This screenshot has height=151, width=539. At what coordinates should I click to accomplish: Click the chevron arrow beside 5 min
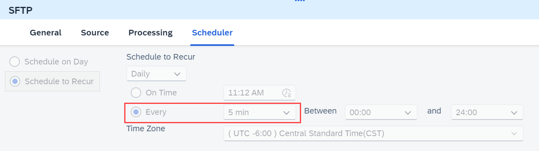coord(286,113)
